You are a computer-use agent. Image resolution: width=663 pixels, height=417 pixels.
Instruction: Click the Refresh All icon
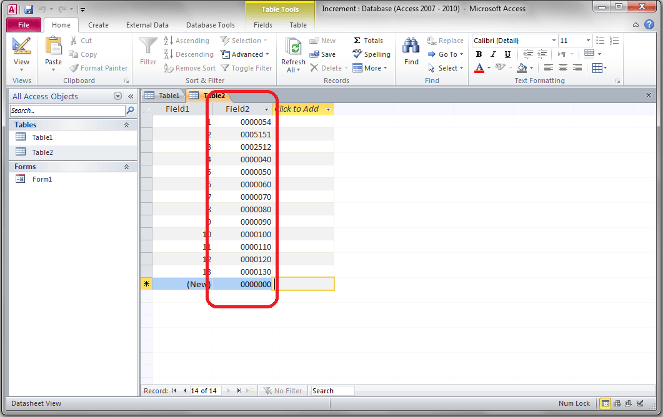coord(293,46)
